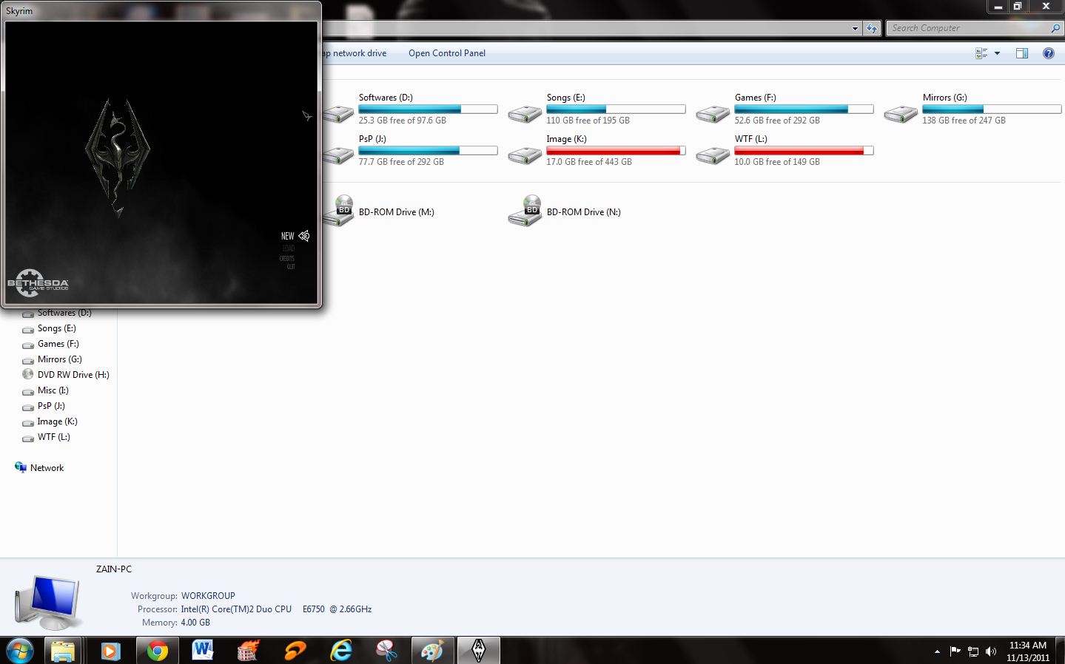Click the Explorer Help question mark icon

coord(1048,53)
